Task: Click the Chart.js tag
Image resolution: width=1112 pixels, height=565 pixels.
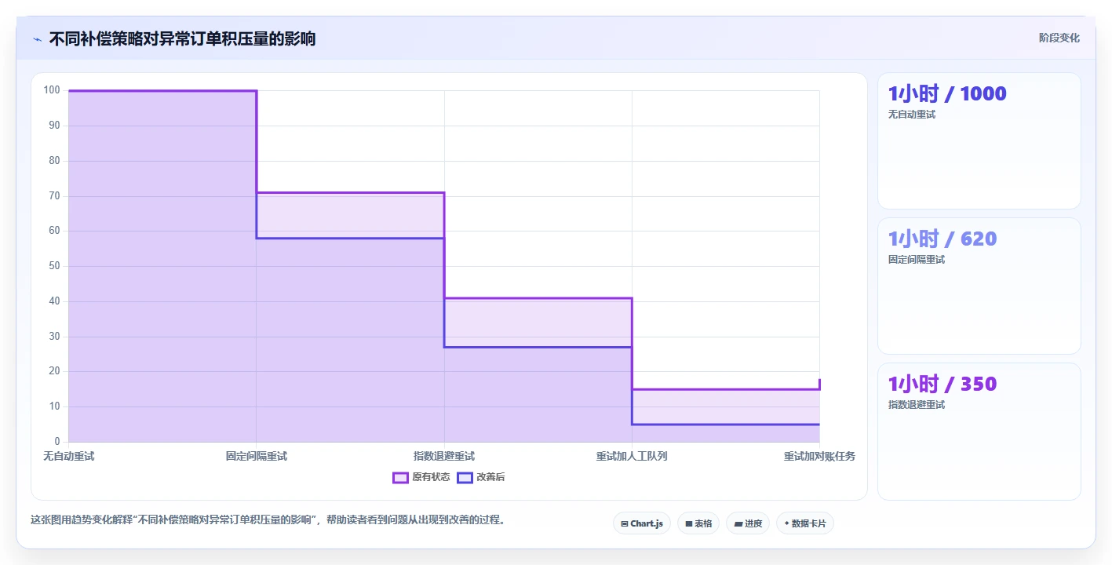Action: [642, 523]
